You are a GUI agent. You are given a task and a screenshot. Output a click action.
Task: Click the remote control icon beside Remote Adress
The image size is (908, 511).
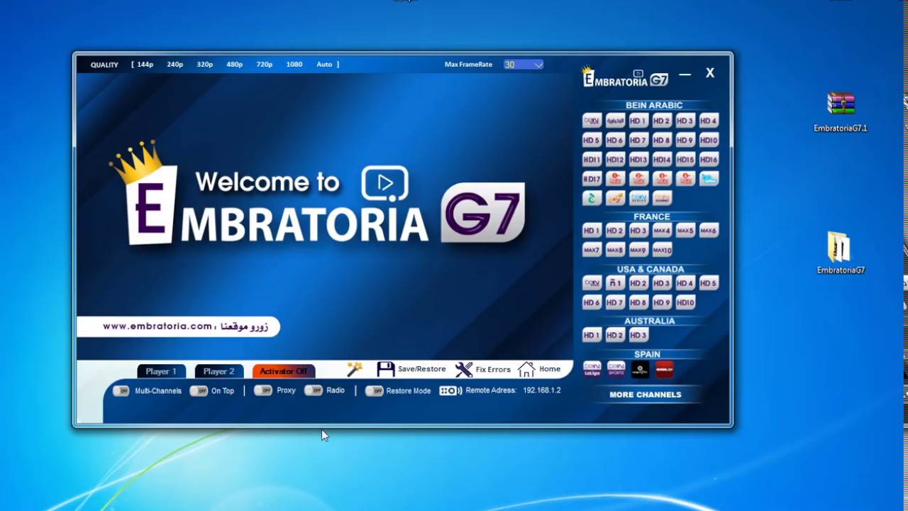click(450, 390)
